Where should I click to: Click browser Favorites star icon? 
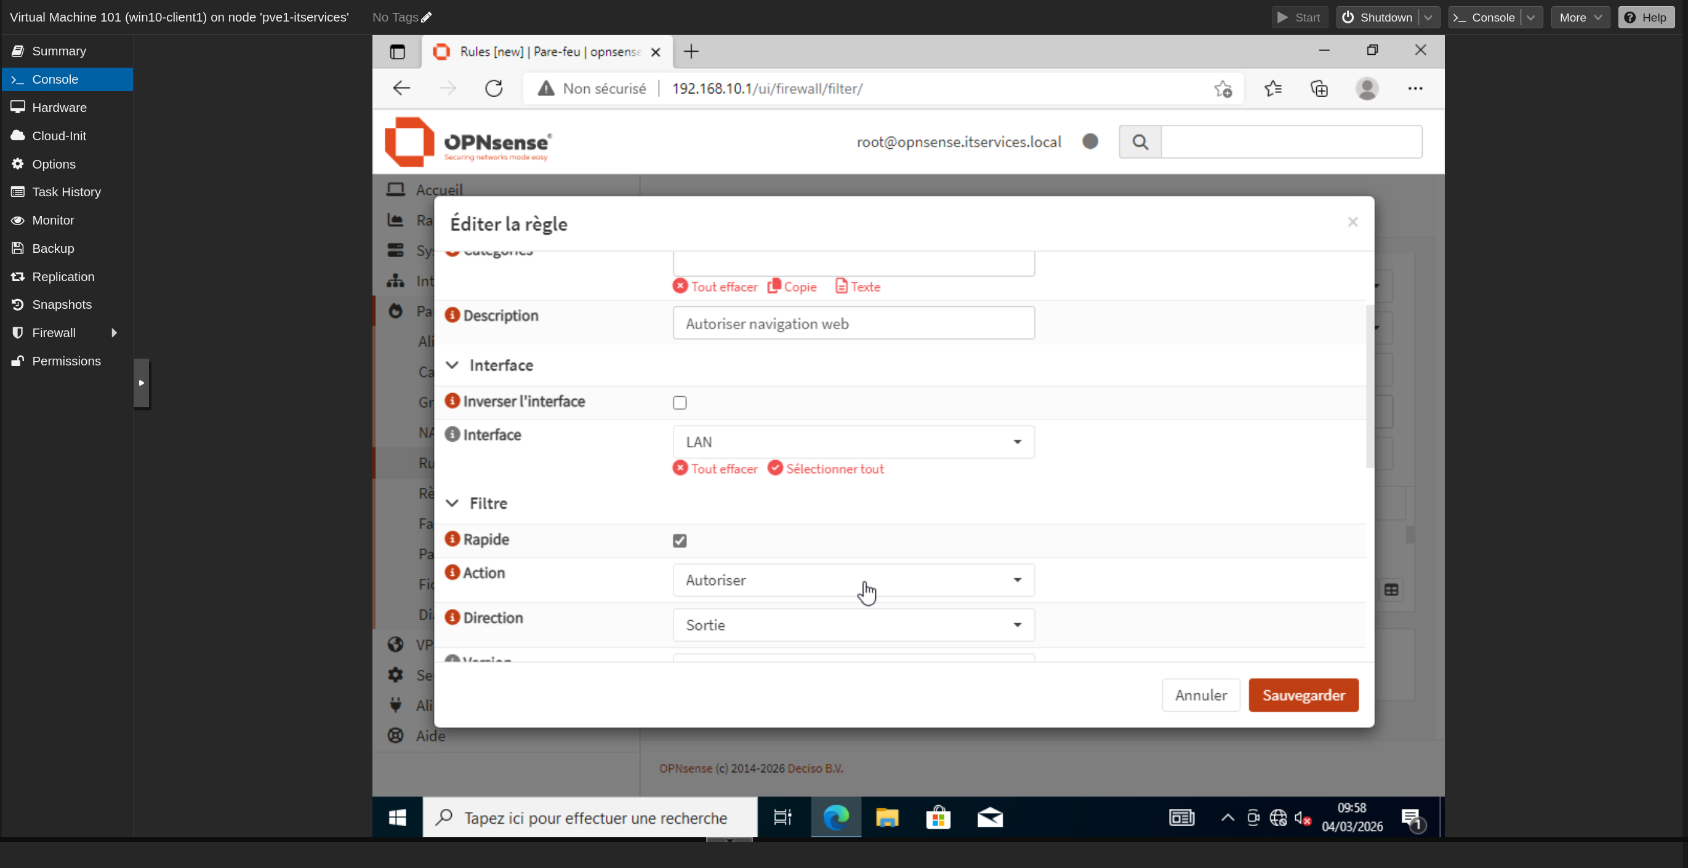tap(1272, 89)
